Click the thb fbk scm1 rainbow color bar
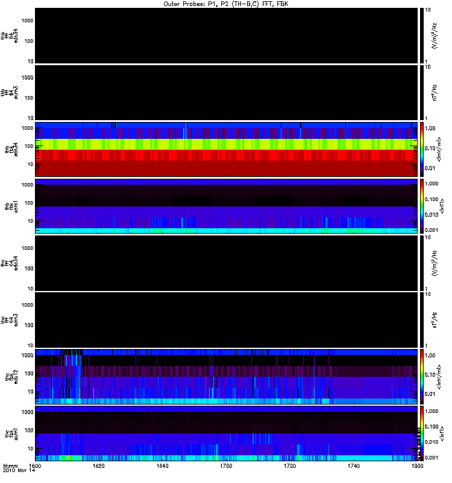Viewport: 452px width, 483px height. pos(422,206)
